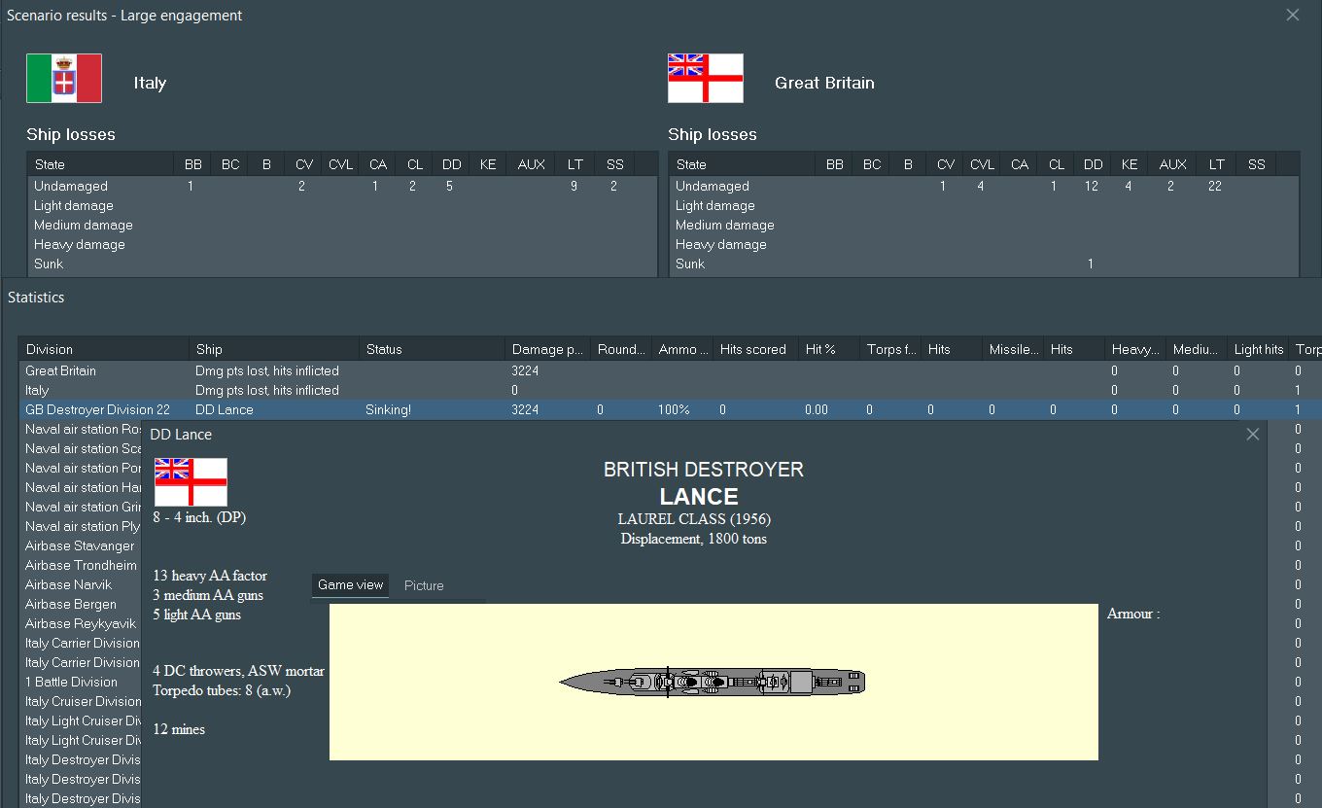The image size is (1322, 808).
Task: Click the 22 undamaged LT count for Britain
Action: point(1214,186)
